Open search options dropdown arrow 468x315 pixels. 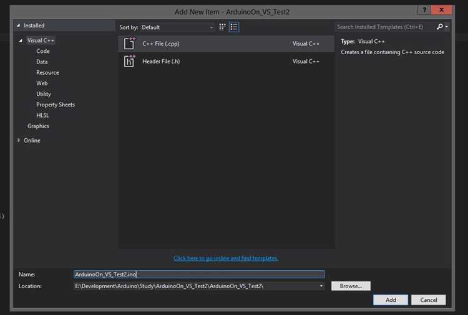tap(447, 27)
